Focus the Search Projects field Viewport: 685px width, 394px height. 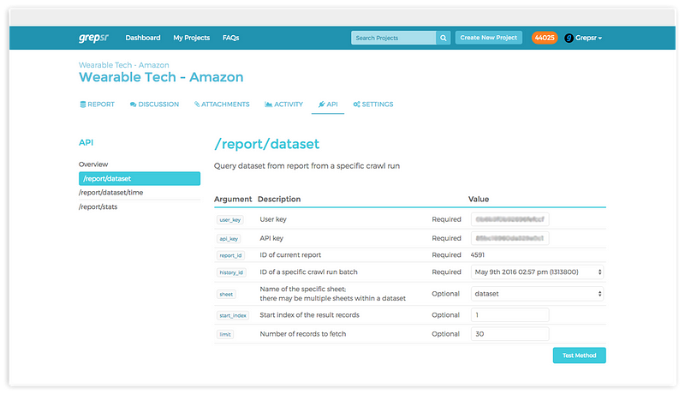click(394, 38)
